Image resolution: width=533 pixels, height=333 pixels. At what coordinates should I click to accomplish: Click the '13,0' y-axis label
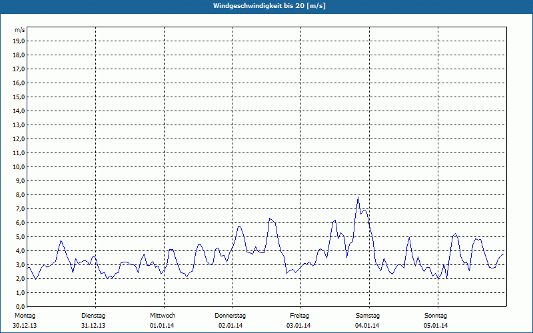(19, 125)
